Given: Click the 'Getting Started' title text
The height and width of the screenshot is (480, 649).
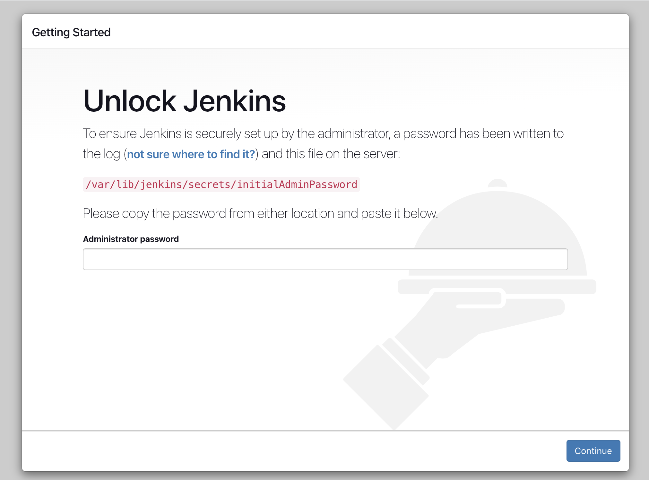Looking at the screenshot, I should coord(71,32).
